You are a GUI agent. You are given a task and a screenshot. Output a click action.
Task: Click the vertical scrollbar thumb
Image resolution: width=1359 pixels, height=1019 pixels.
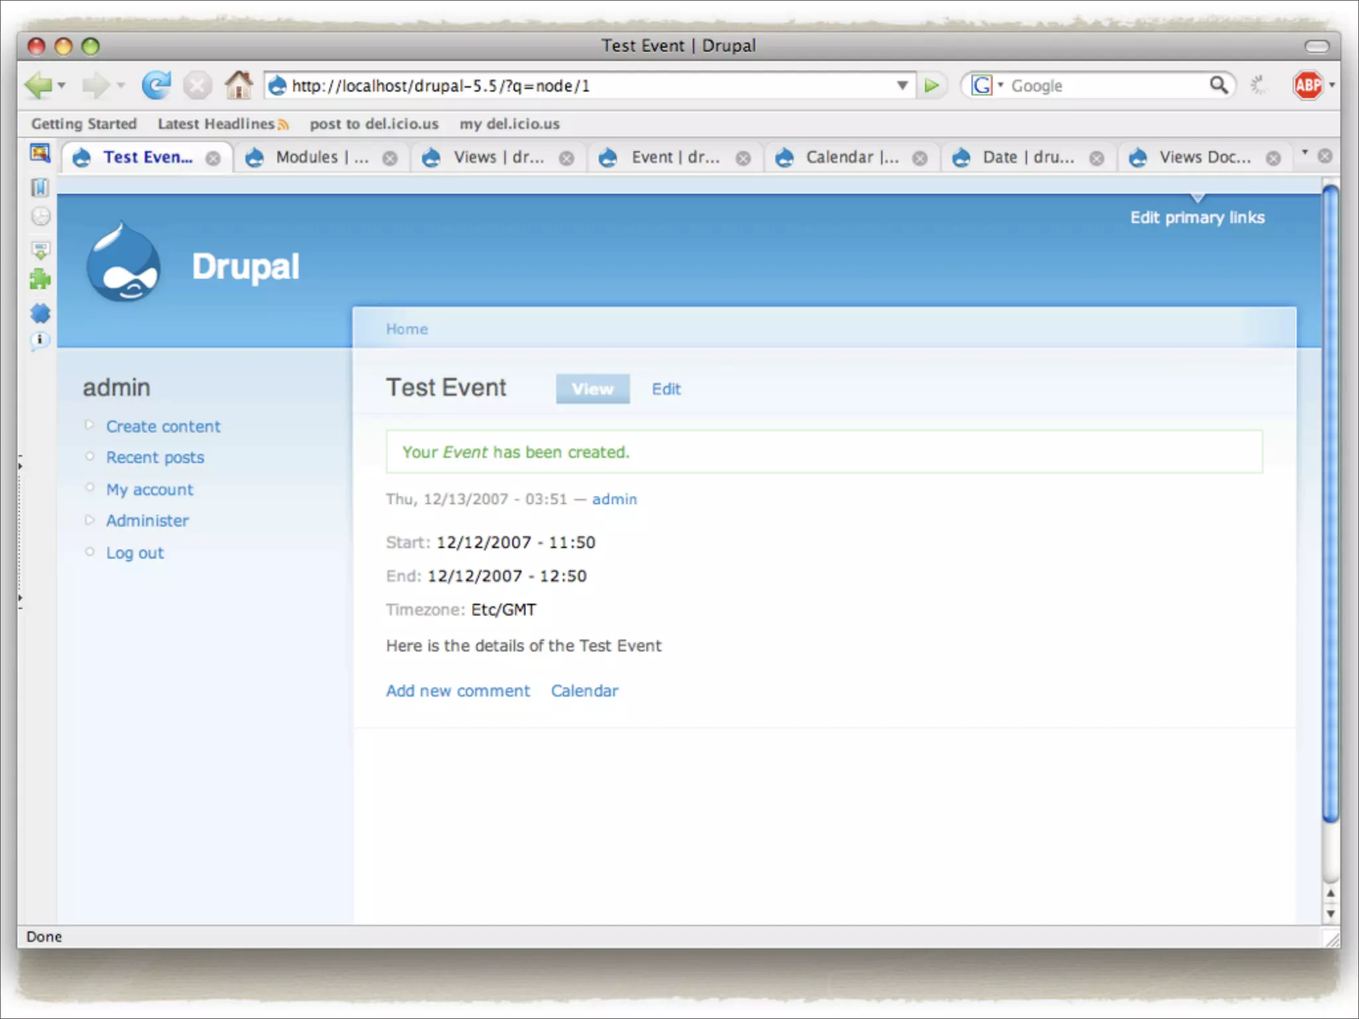tap(1330, 504)
